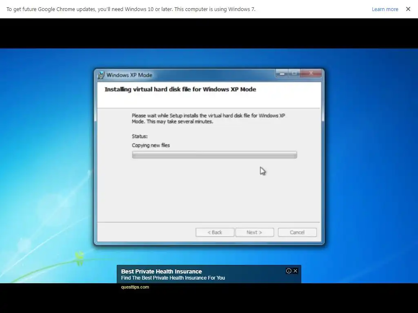Click 'Find The Best Private Health Insurance For You' text
Screen dimensions: 418x313
point(173,278)
